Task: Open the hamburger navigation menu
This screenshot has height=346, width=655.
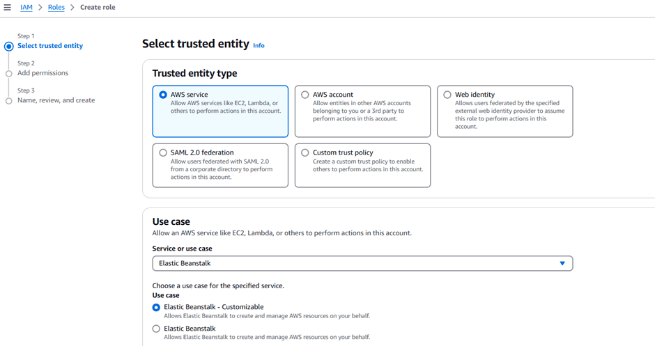Action: pos(8,8)
